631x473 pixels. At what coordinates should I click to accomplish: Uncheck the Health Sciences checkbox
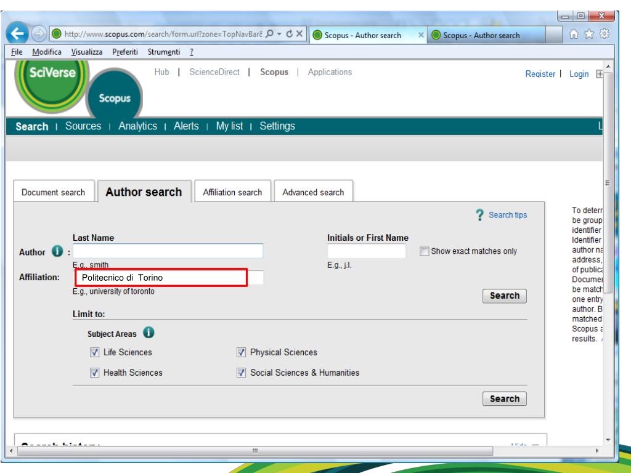pos(94,373)
